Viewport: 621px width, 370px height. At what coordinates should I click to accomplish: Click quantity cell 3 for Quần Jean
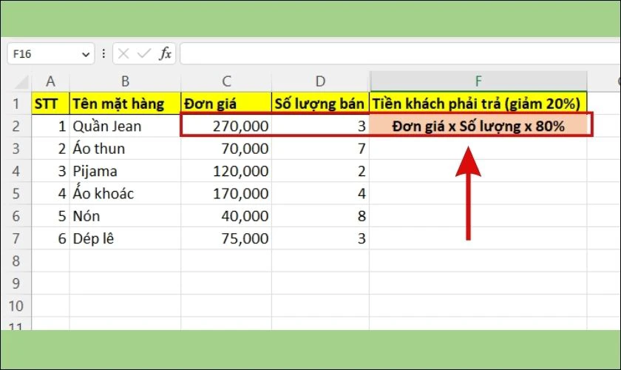pos(320,126)
